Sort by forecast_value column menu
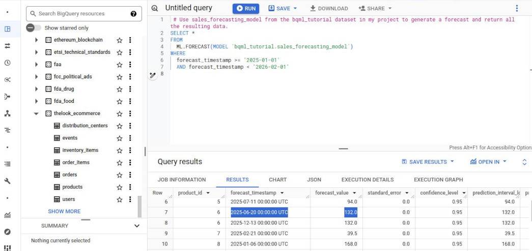 tap(354, 193)
